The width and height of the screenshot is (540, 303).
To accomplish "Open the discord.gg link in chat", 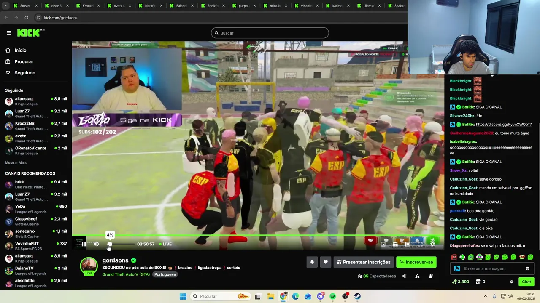I will [504, 125].
